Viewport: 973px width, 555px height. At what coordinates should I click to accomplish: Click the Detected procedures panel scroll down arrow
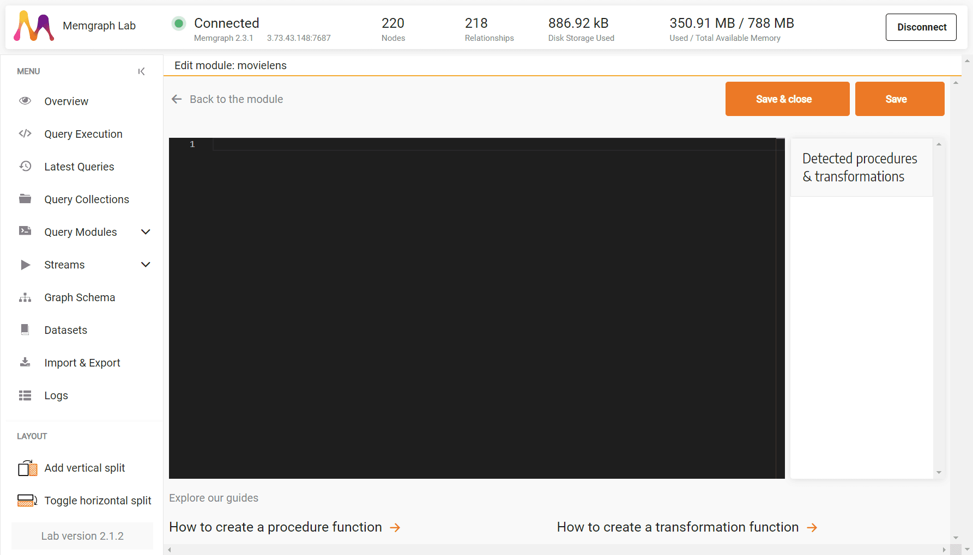click(x=939, y=473)
